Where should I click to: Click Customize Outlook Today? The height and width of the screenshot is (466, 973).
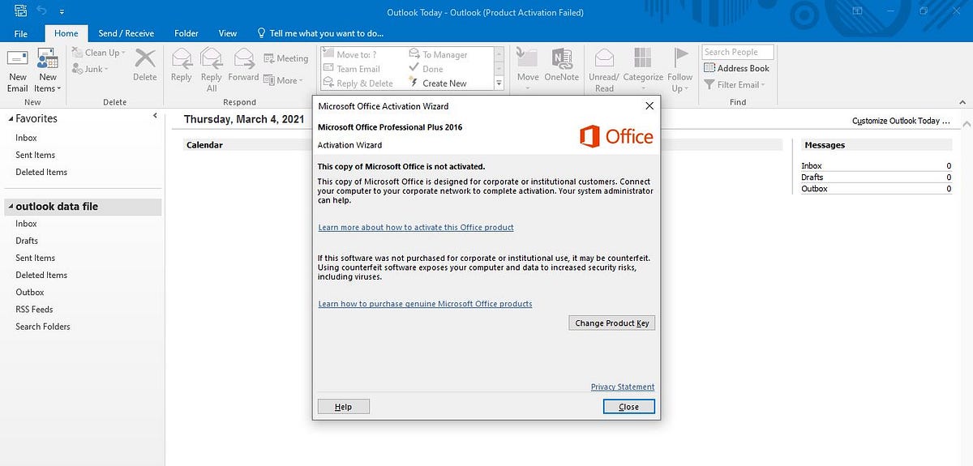point(901,121)
